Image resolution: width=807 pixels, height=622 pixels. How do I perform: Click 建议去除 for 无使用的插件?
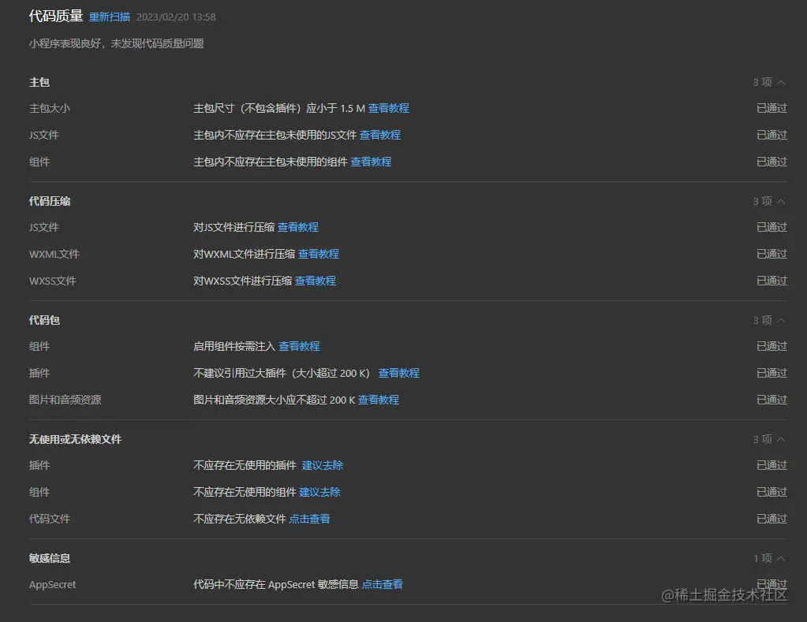[323, 465]
